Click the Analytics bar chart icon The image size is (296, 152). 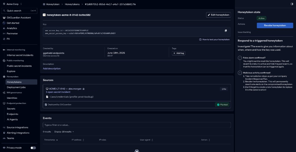coord(4,28)
